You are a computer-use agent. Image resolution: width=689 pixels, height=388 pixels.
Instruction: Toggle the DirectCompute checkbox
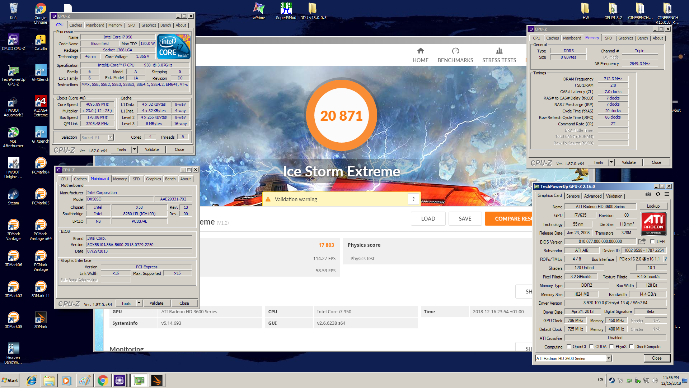pyautogui.click(x=631, y=347)
